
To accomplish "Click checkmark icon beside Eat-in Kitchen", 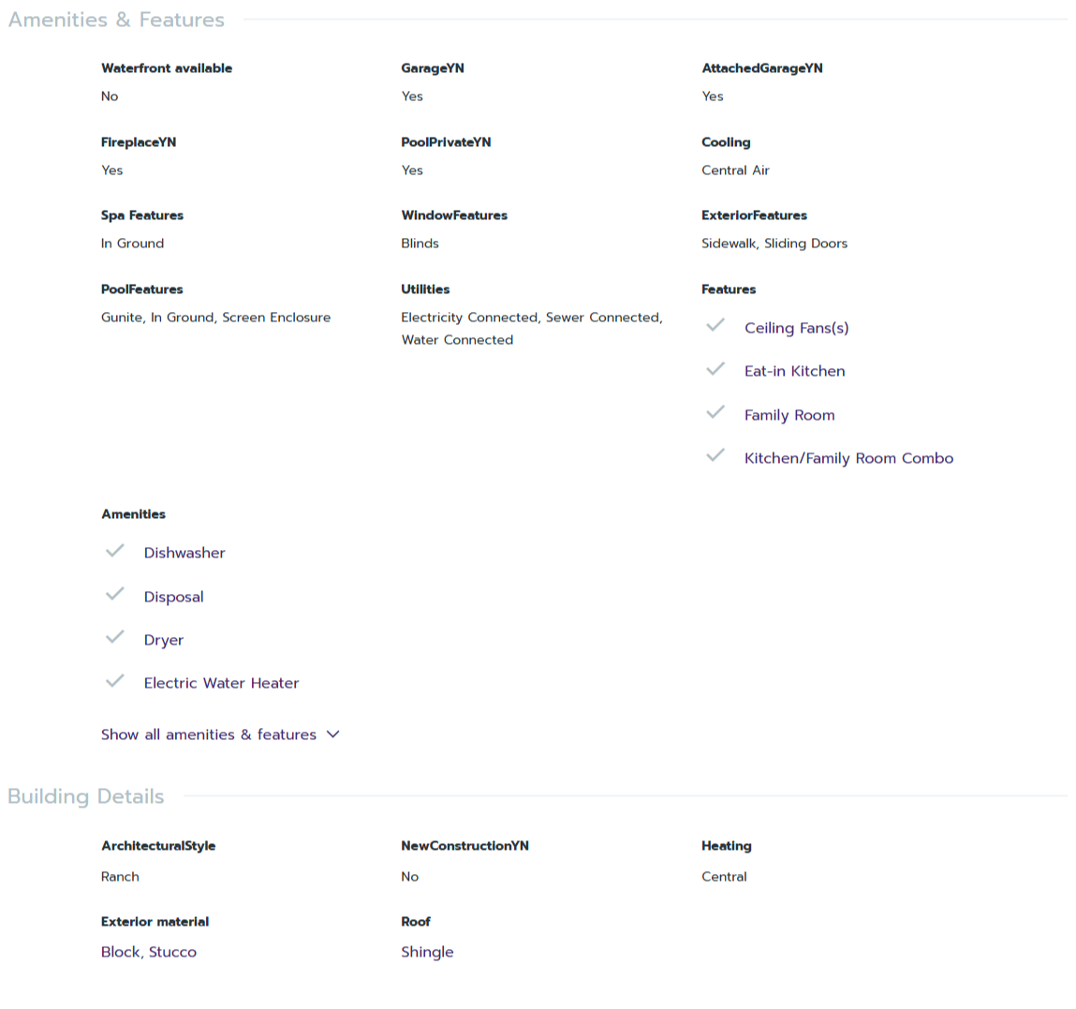I will point(715,369).
